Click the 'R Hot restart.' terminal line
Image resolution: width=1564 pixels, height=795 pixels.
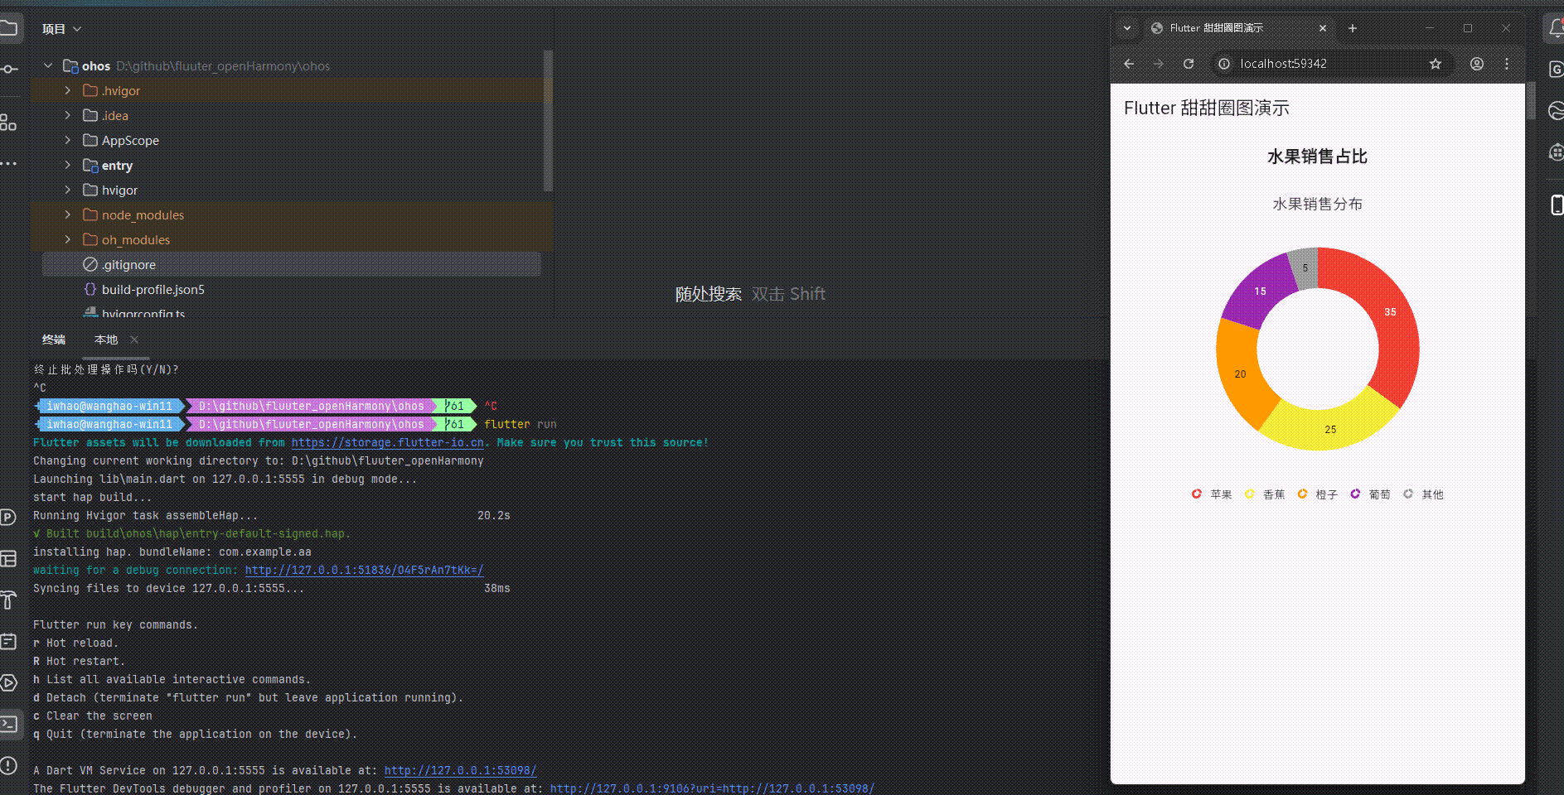[80, 661]
